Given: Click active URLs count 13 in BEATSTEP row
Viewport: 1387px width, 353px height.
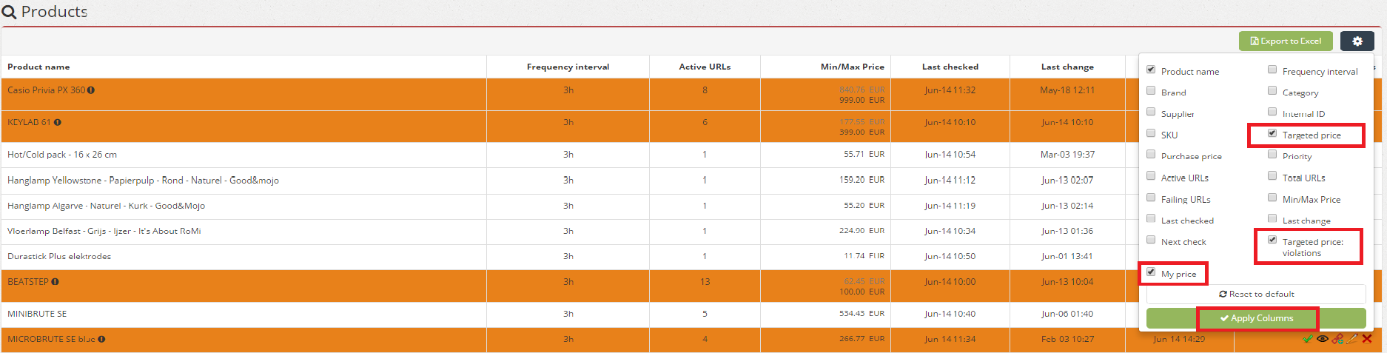Looking at the screenshot, I should (705, 282).
